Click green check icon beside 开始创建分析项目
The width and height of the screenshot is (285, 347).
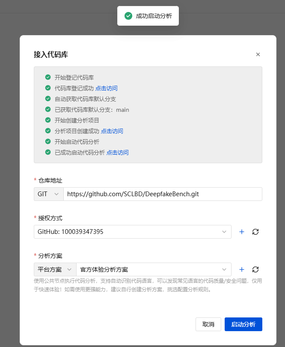click(48, 120)
